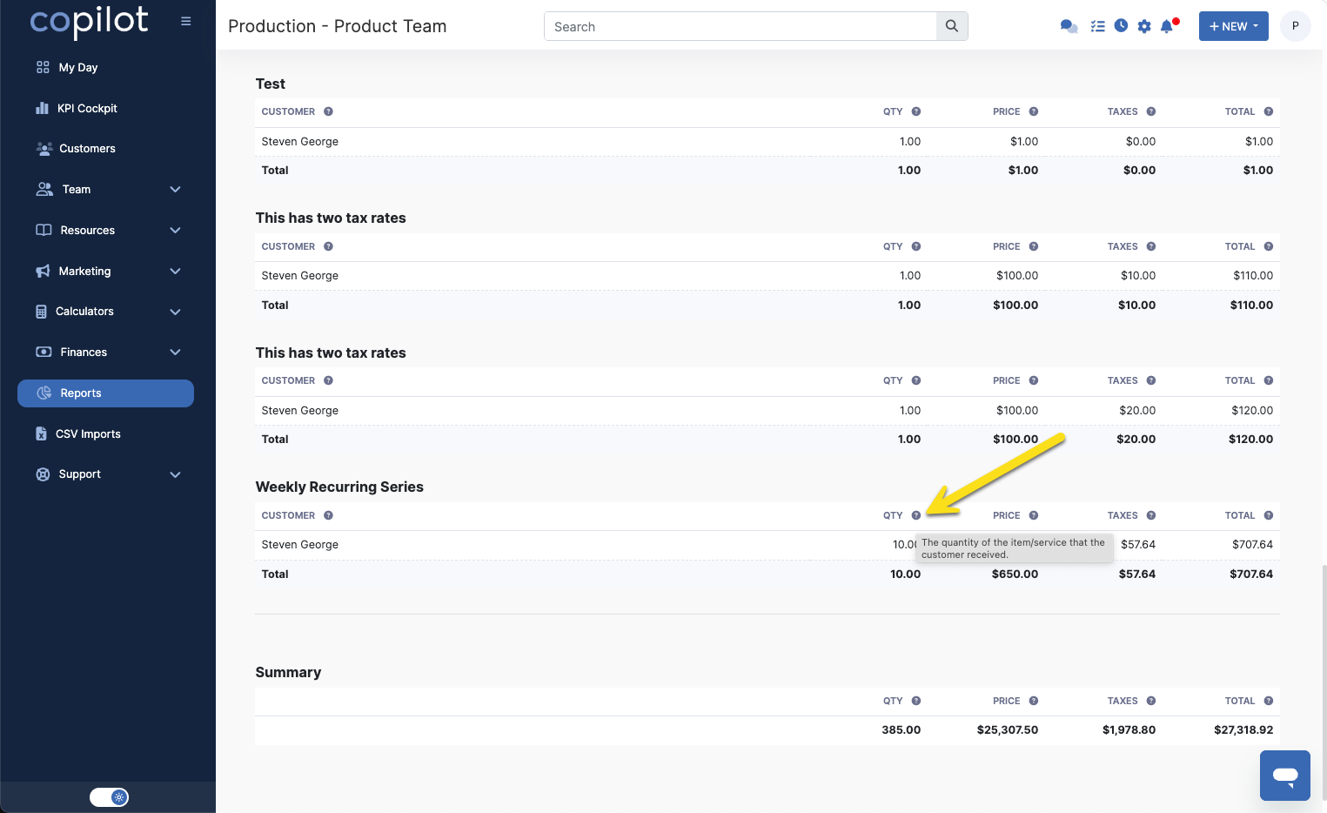
Task: Click Steven George in Test table
Action: point(299,141)
